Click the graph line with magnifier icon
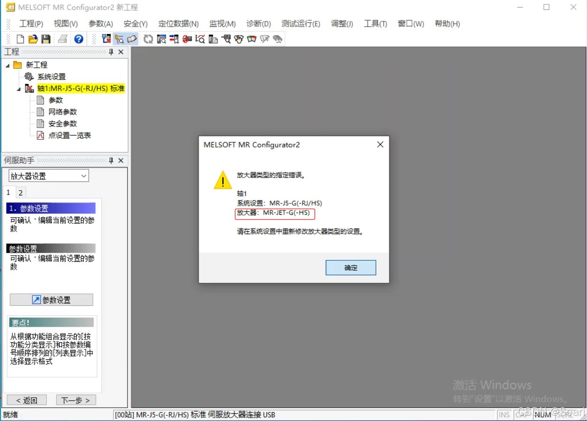Image resolution: width=587 pixels, height=421 pixels. click(200, 39)
